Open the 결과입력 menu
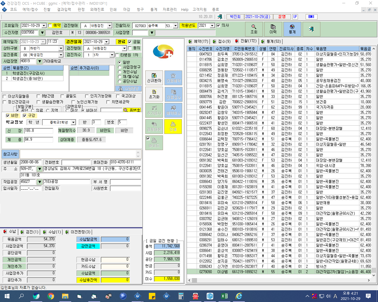Screen dimensions: 378x302 [64, 9]
